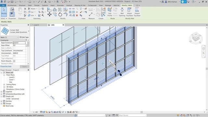208x117 pixels.
Task: Open the Annotate ribbon tab
Action: tap(60, 5)
